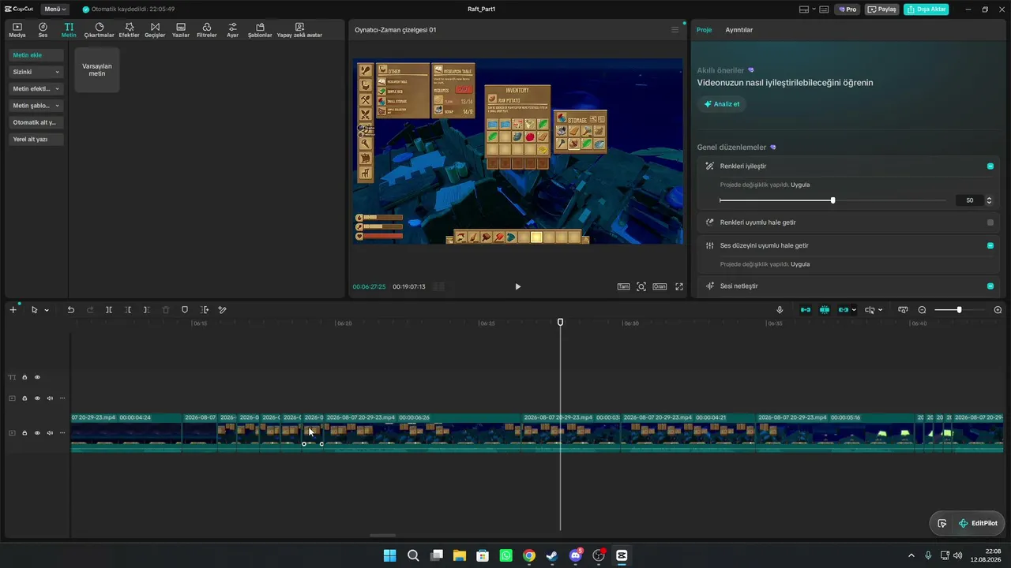Image resolution: width=1011 pixels, height=568 pixels.
Task: Add a marker with shield icon
Action: [185, 310]
